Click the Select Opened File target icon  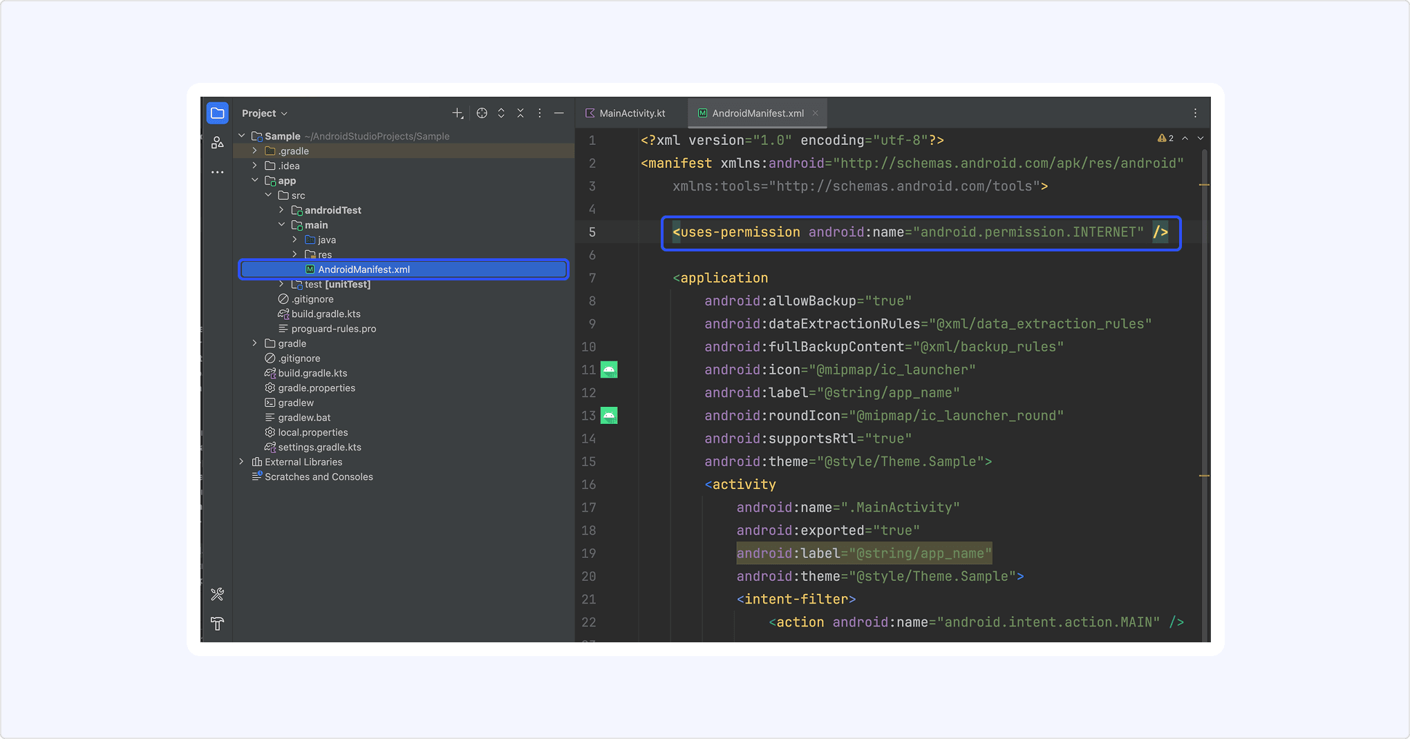pyautogui.click(x=482, y=113)
